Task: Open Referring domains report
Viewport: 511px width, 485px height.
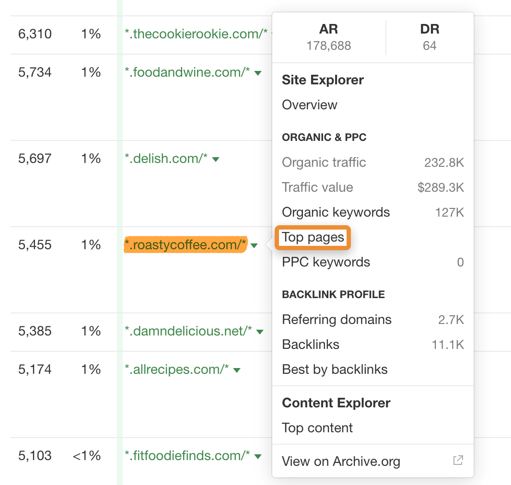Action: pos(337,320)
